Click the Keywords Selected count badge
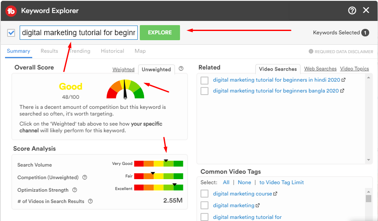The image size is (378, 221). (x=365, y=33)
